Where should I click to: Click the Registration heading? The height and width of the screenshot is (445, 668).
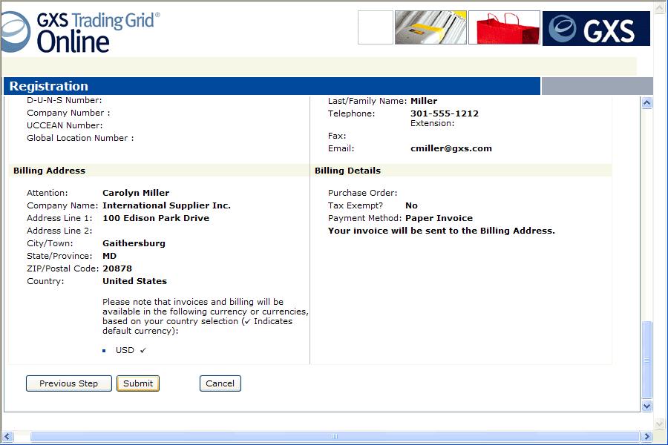48,86
